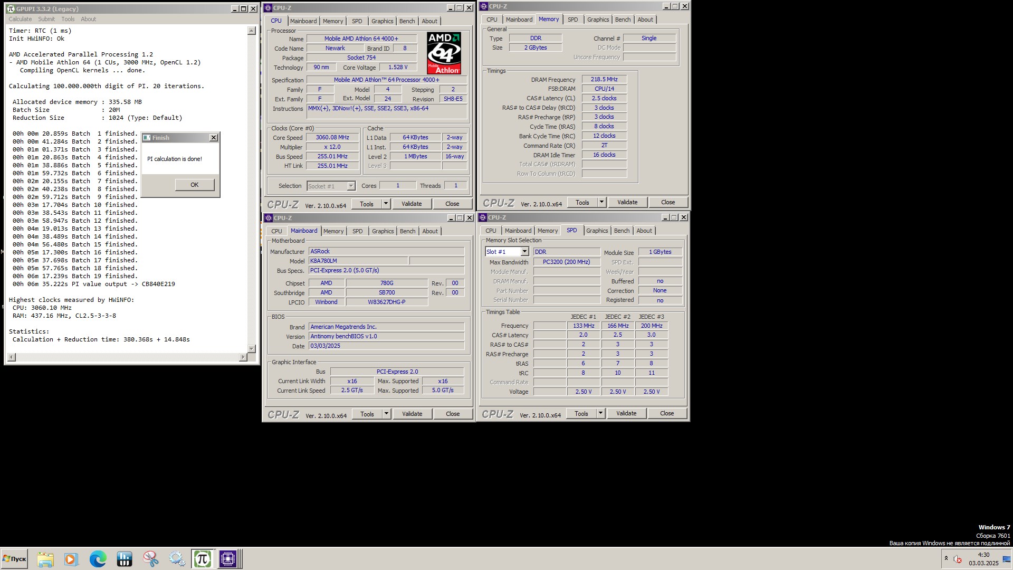Expand Tools arrow in CPU-Z Memory window
1013x570 pixels.
601,202
